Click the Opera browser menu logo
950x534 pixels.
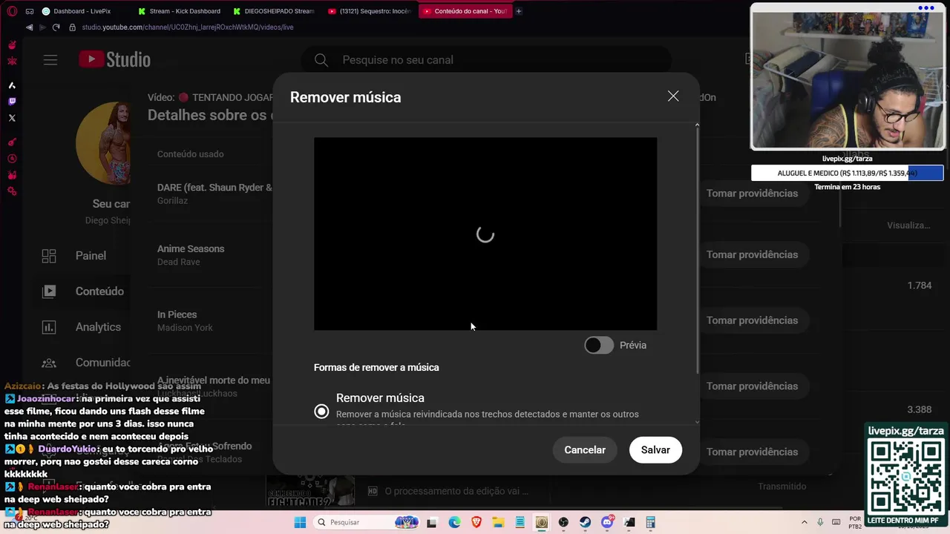(12, 11)
